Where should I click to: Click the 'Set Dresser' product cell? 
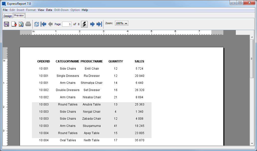[x=92, y=90]
